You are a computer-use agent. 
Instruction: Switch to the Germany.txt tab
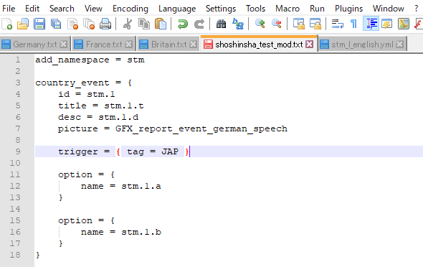pos(35,44)
